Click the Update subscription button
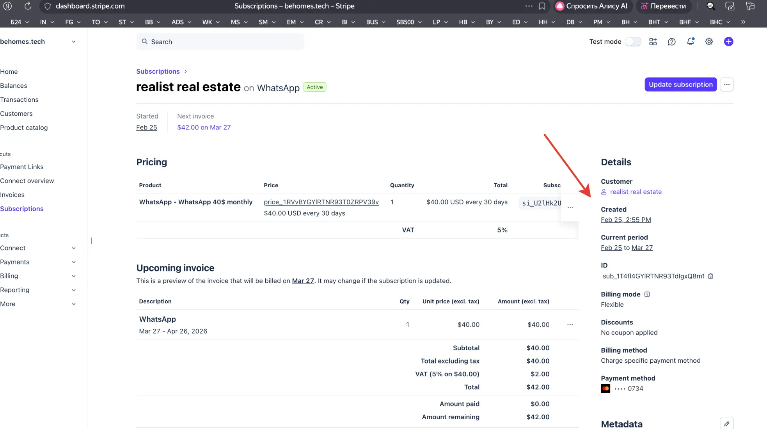This screenshot has width=767, height=429. [680, 85]
